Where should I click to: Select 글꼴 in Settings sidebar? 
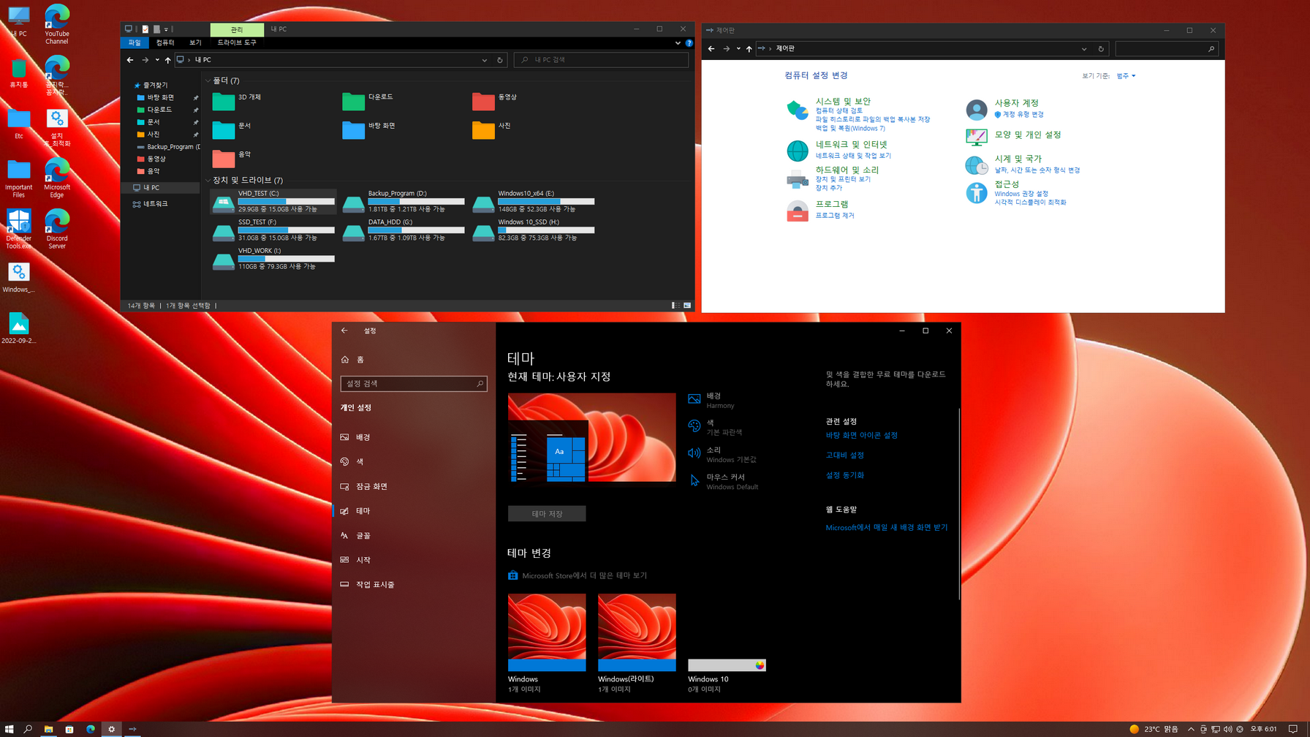coord(414,535)
